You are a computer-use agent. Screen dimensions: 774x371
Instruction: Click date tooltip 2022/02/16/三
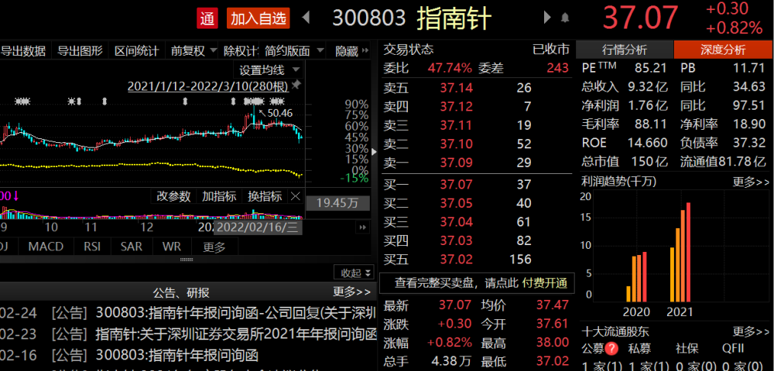257,228
